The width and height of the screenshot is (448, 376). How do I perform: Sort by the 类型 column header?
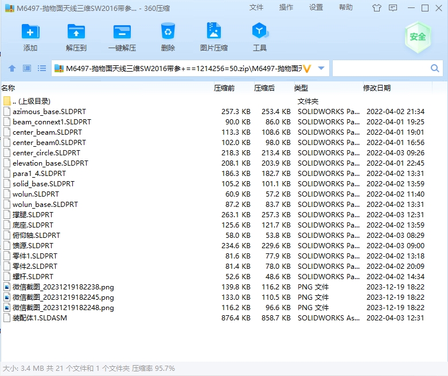(301, 88)
